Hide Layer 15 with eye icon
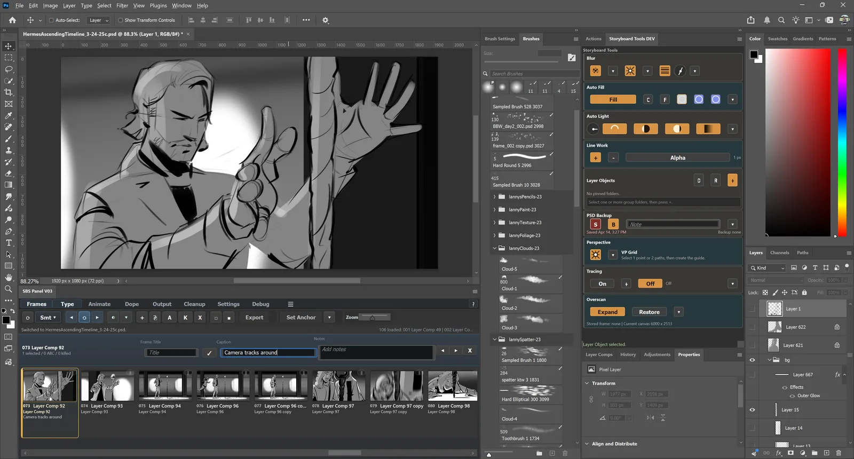 pos(753,410)
